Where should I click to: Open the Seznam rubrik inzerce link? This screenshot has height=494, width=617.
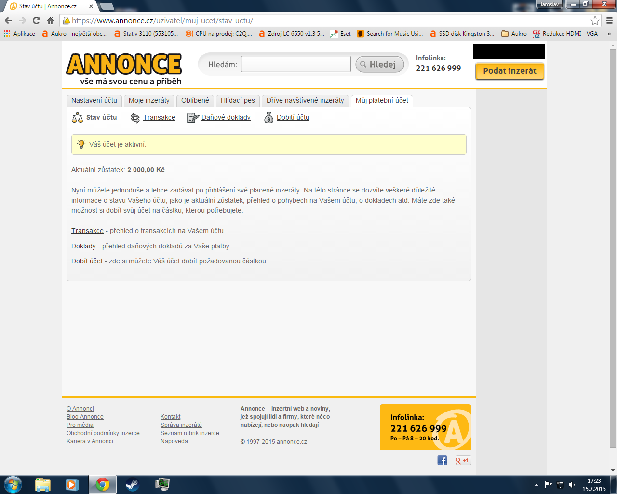click(190, 433)
